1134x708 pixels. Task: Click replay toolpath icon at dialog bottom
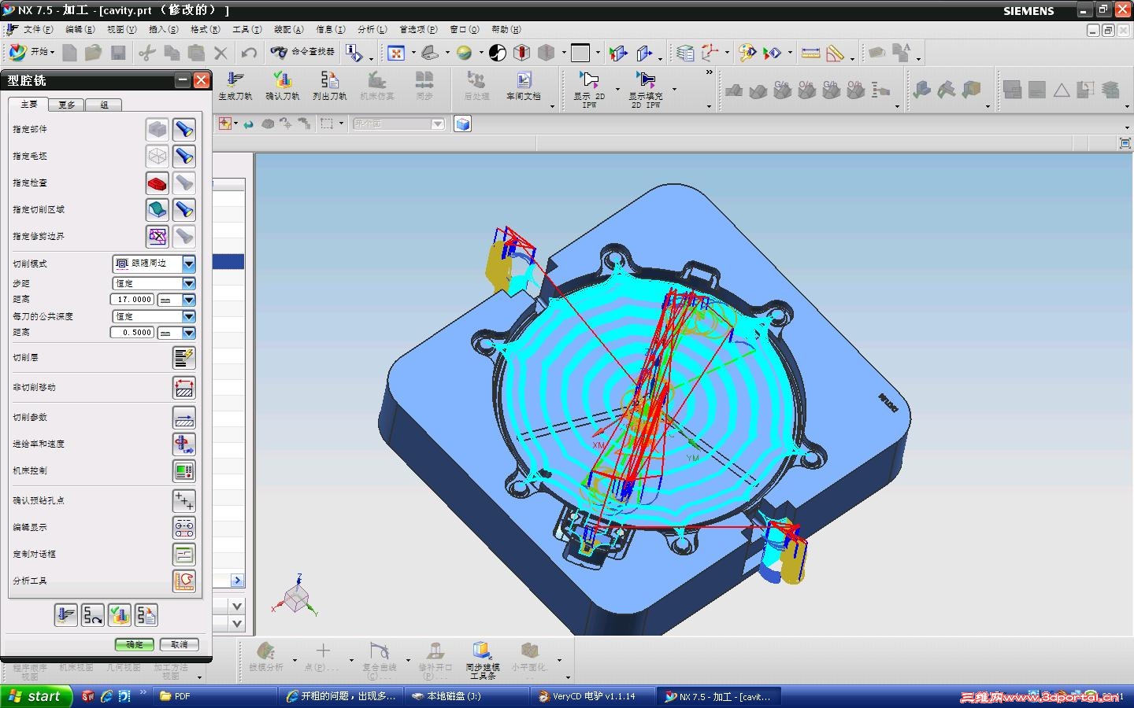(93, 615)
